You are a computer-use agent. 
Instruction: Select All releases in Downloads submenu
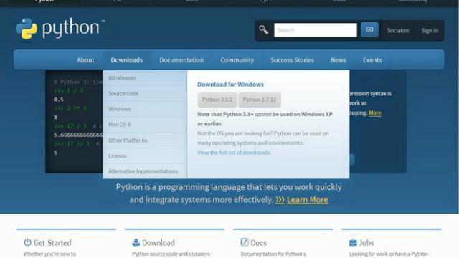pyautogui.click(x=145, y=78)
